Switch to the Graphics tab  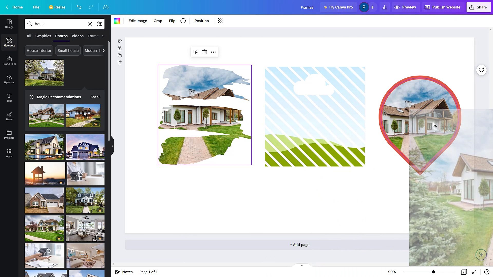click(43, 36)
